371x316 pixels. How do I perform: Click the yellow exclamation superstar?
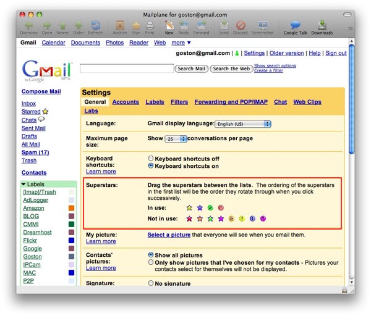[242, 218]
